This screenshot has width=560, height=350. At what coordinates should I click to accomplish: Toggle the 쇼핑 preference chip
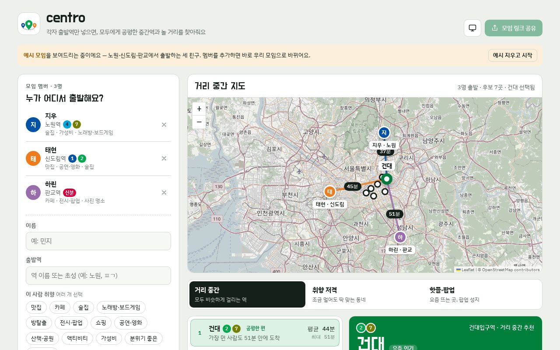(101, 323)
